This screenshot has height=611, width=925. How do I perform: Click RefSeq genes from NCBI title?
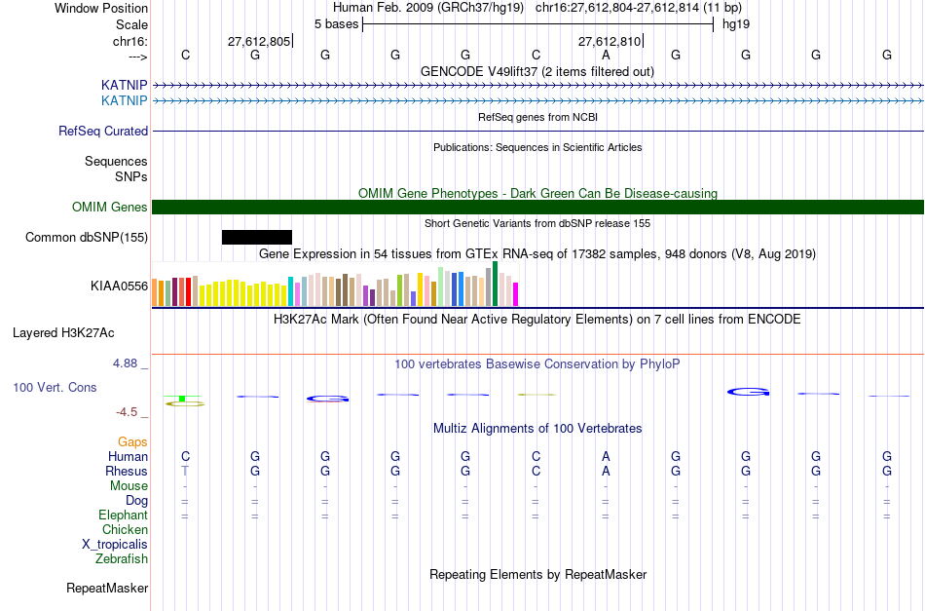(537, 117)
